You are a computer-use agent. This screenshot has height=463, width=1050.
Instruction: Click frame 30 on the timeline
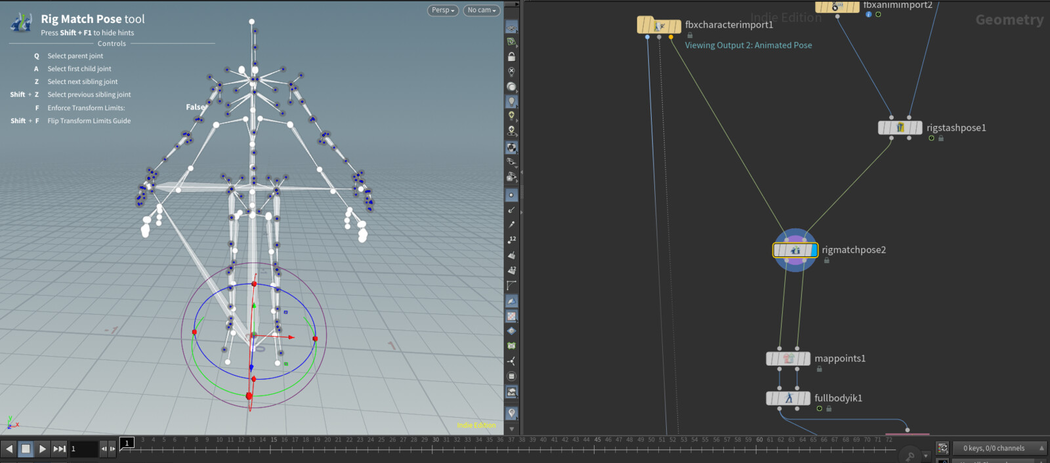(x=435, y=440)
